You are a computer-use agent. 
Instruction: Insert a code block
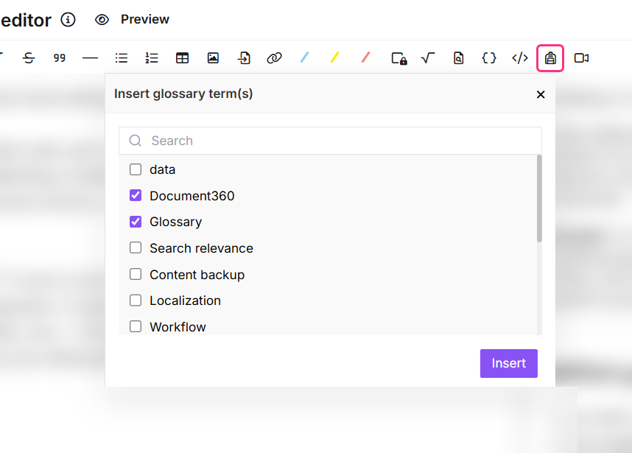coord(519,58)
